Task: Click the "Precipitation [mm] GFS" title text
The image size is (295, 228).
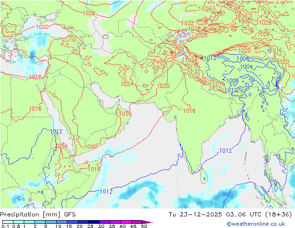Action: click(38, 215)
